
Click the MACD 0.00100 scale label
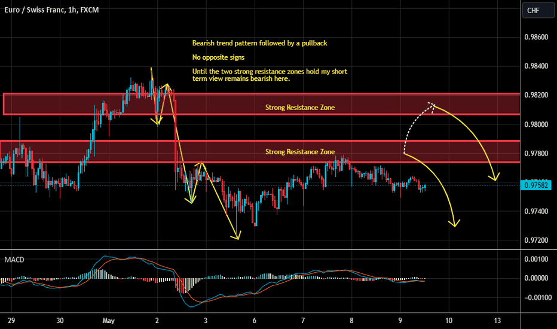pos(536,259)
